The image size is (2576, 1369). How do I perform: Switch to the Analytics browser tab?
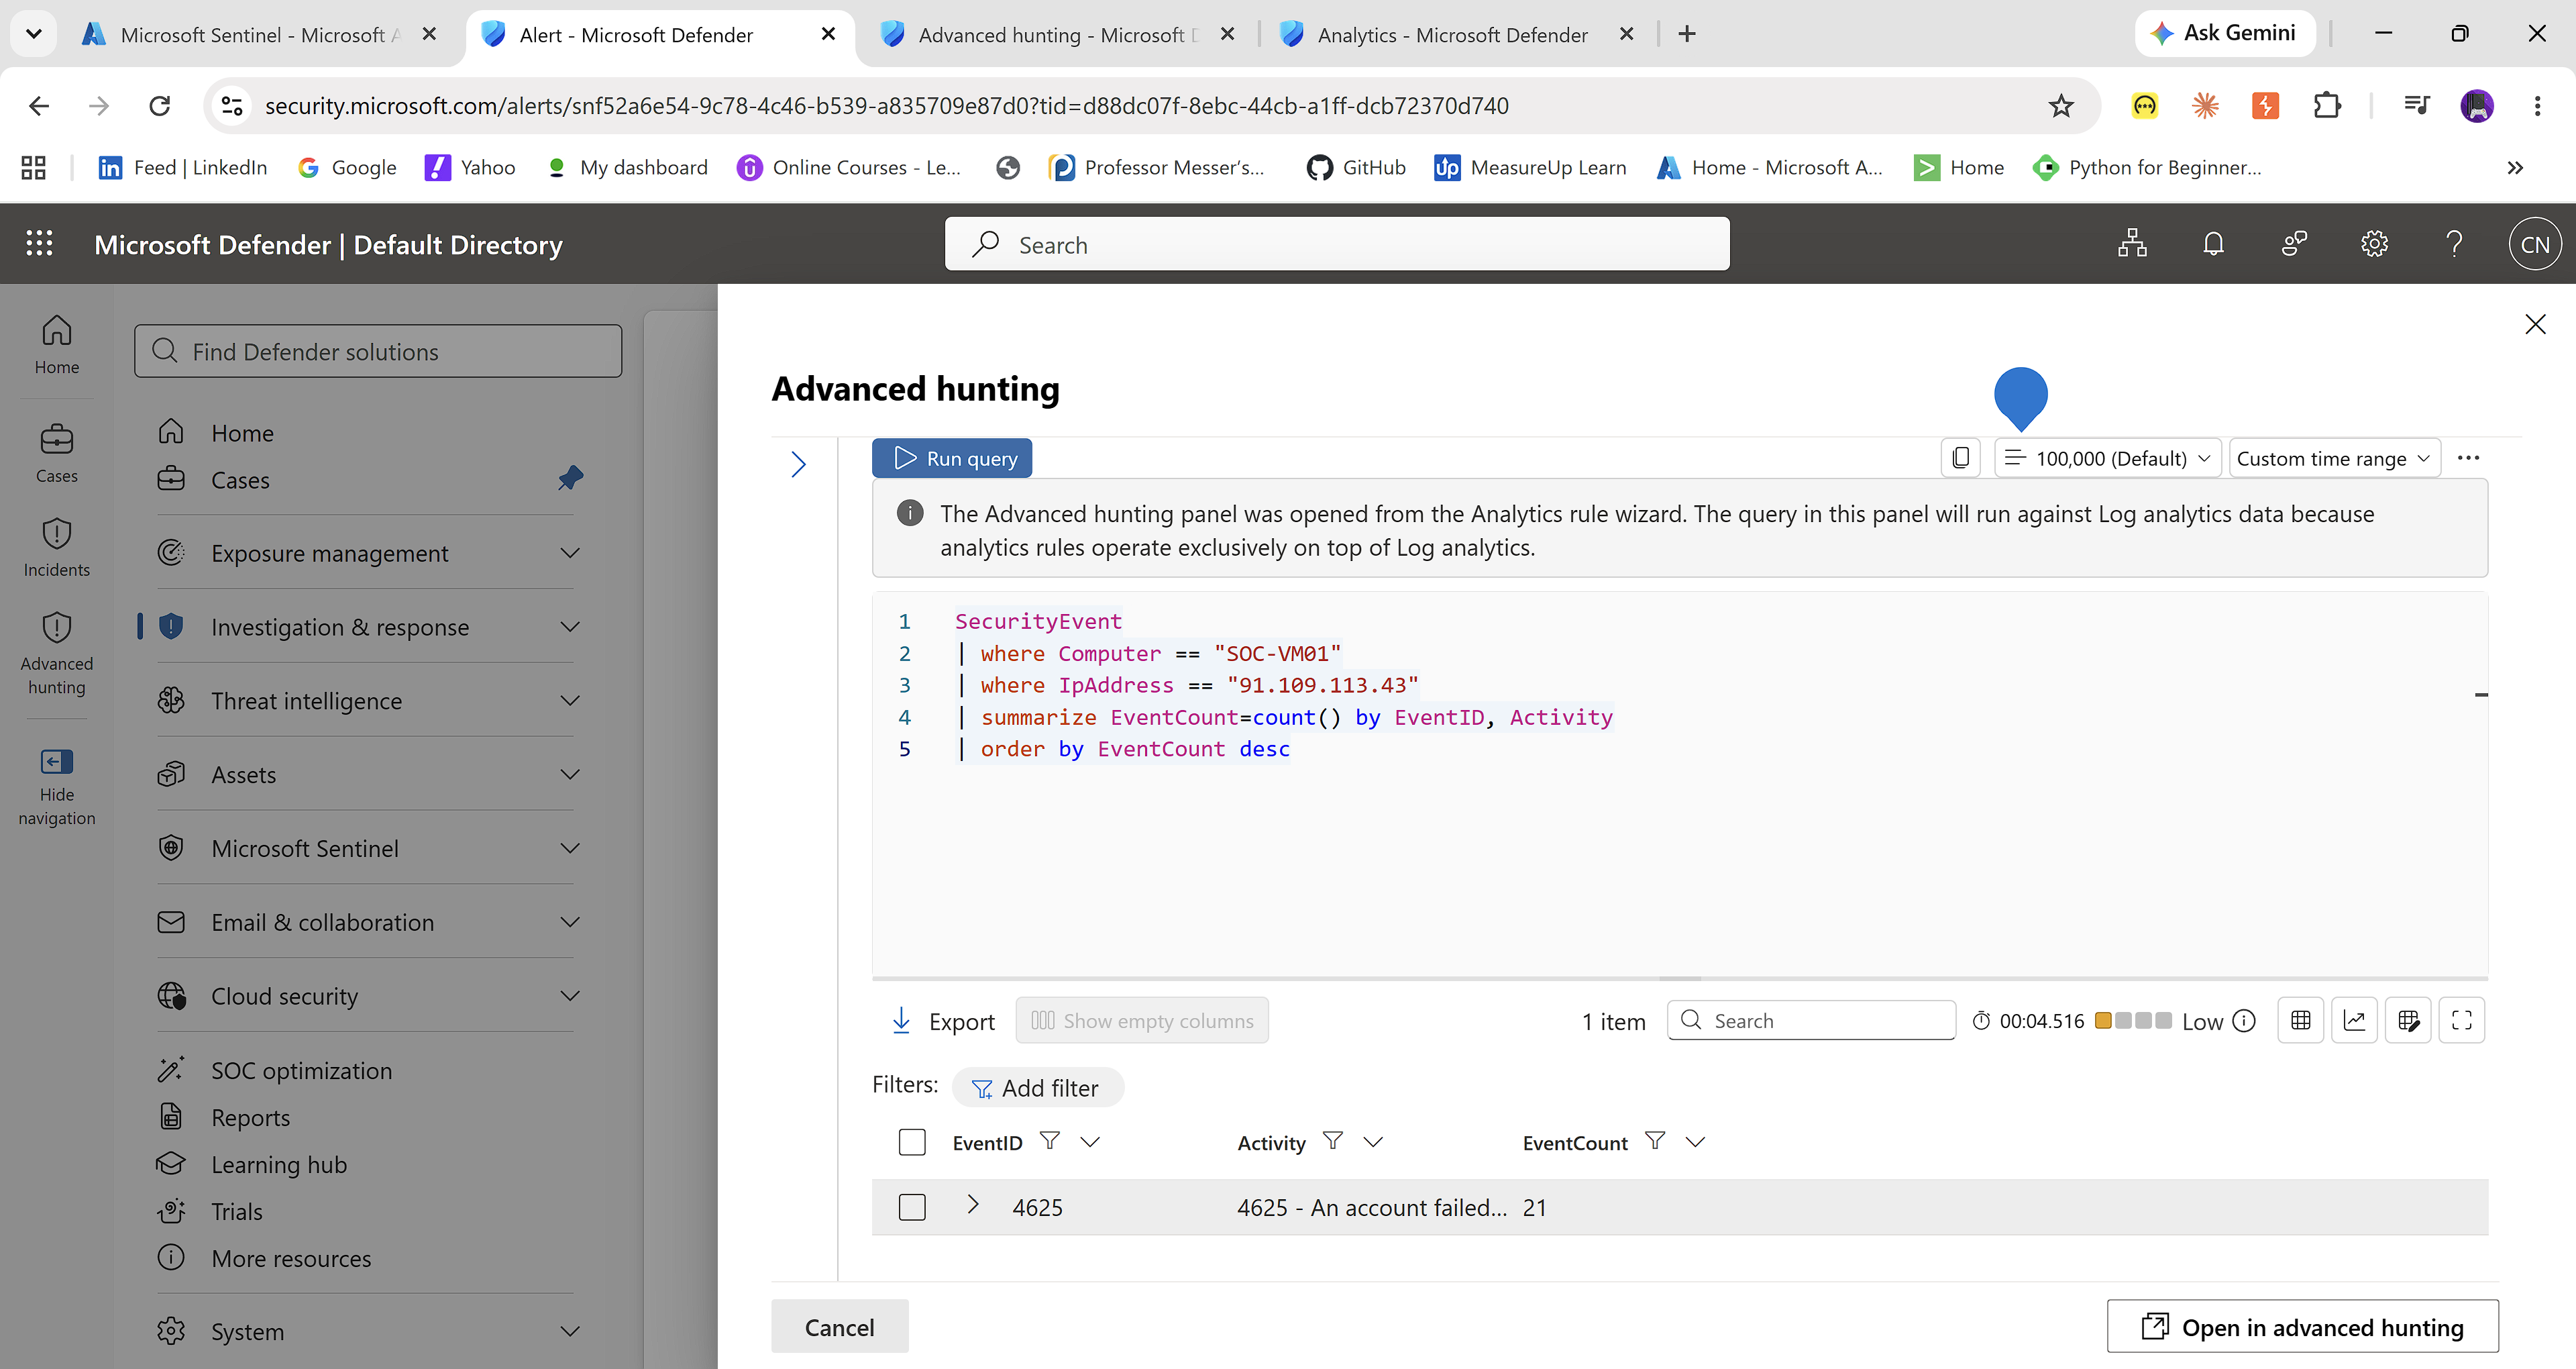(1457, 34)
